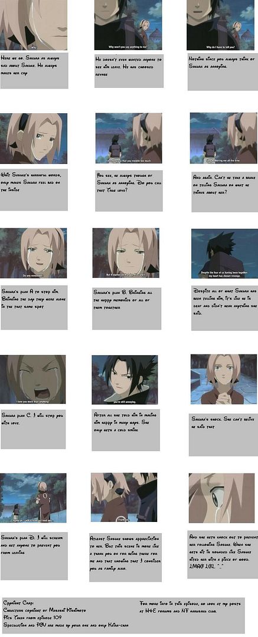258x637 pixels.
Task: Click the shocked Sakura clasped-hands frame
Action: [x=223, y=379]
